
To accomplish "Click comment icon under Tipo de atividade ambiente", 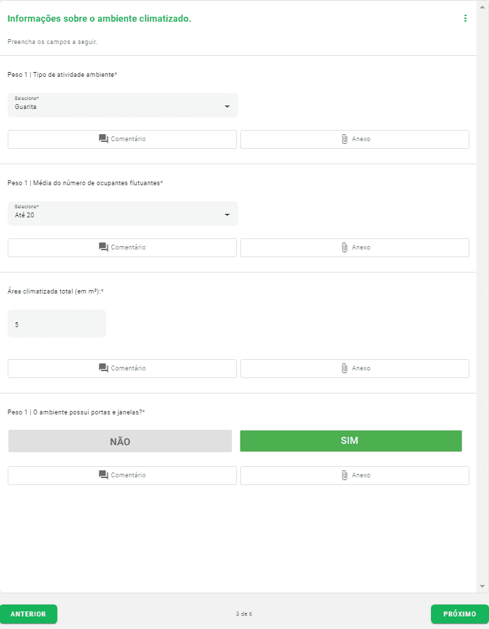I will [x=103, y=139].
